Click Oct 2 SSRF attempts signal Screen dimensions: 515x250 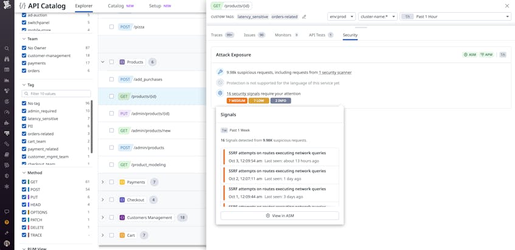[x=281, y=175]
